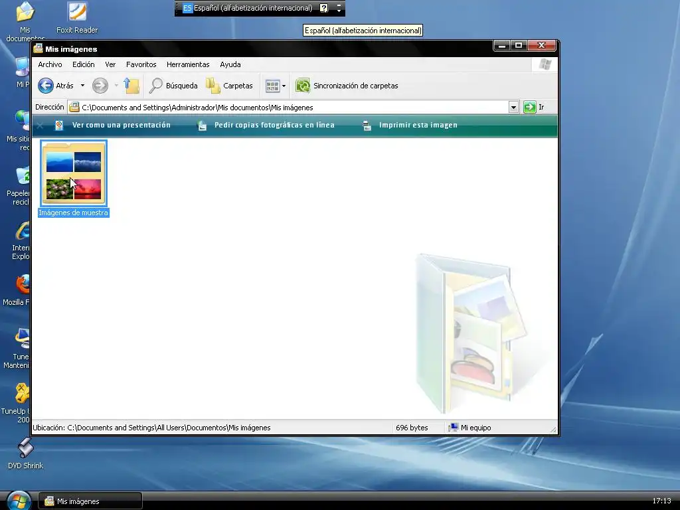
Task: Expand the views dropdown arrow
Action: pyautogui.click(x=284, y=86)
